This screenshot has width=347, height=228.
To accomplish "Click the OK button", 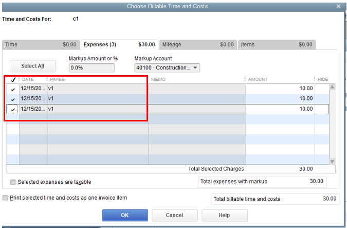I will (125, 215).
